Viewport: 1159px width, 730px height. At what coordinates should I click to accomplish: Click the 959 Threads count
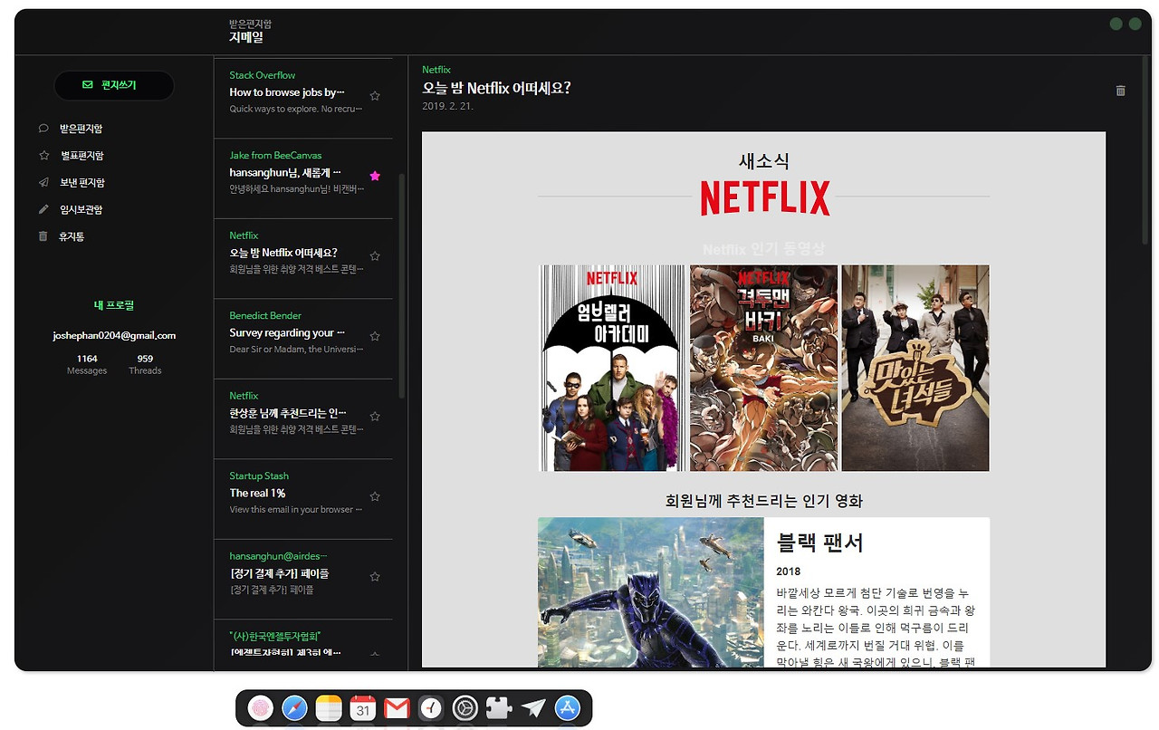click(x=145, y=364)
